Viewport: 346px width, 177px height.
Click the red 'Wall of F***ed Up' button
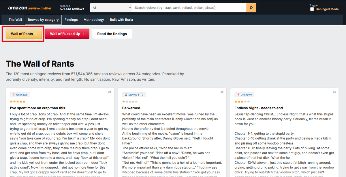coord(67,34)
